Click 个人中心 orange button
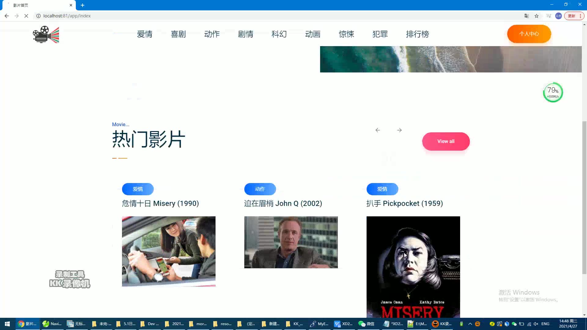The height and width of the screenshot is (330, 587). [x=529, y=34]
